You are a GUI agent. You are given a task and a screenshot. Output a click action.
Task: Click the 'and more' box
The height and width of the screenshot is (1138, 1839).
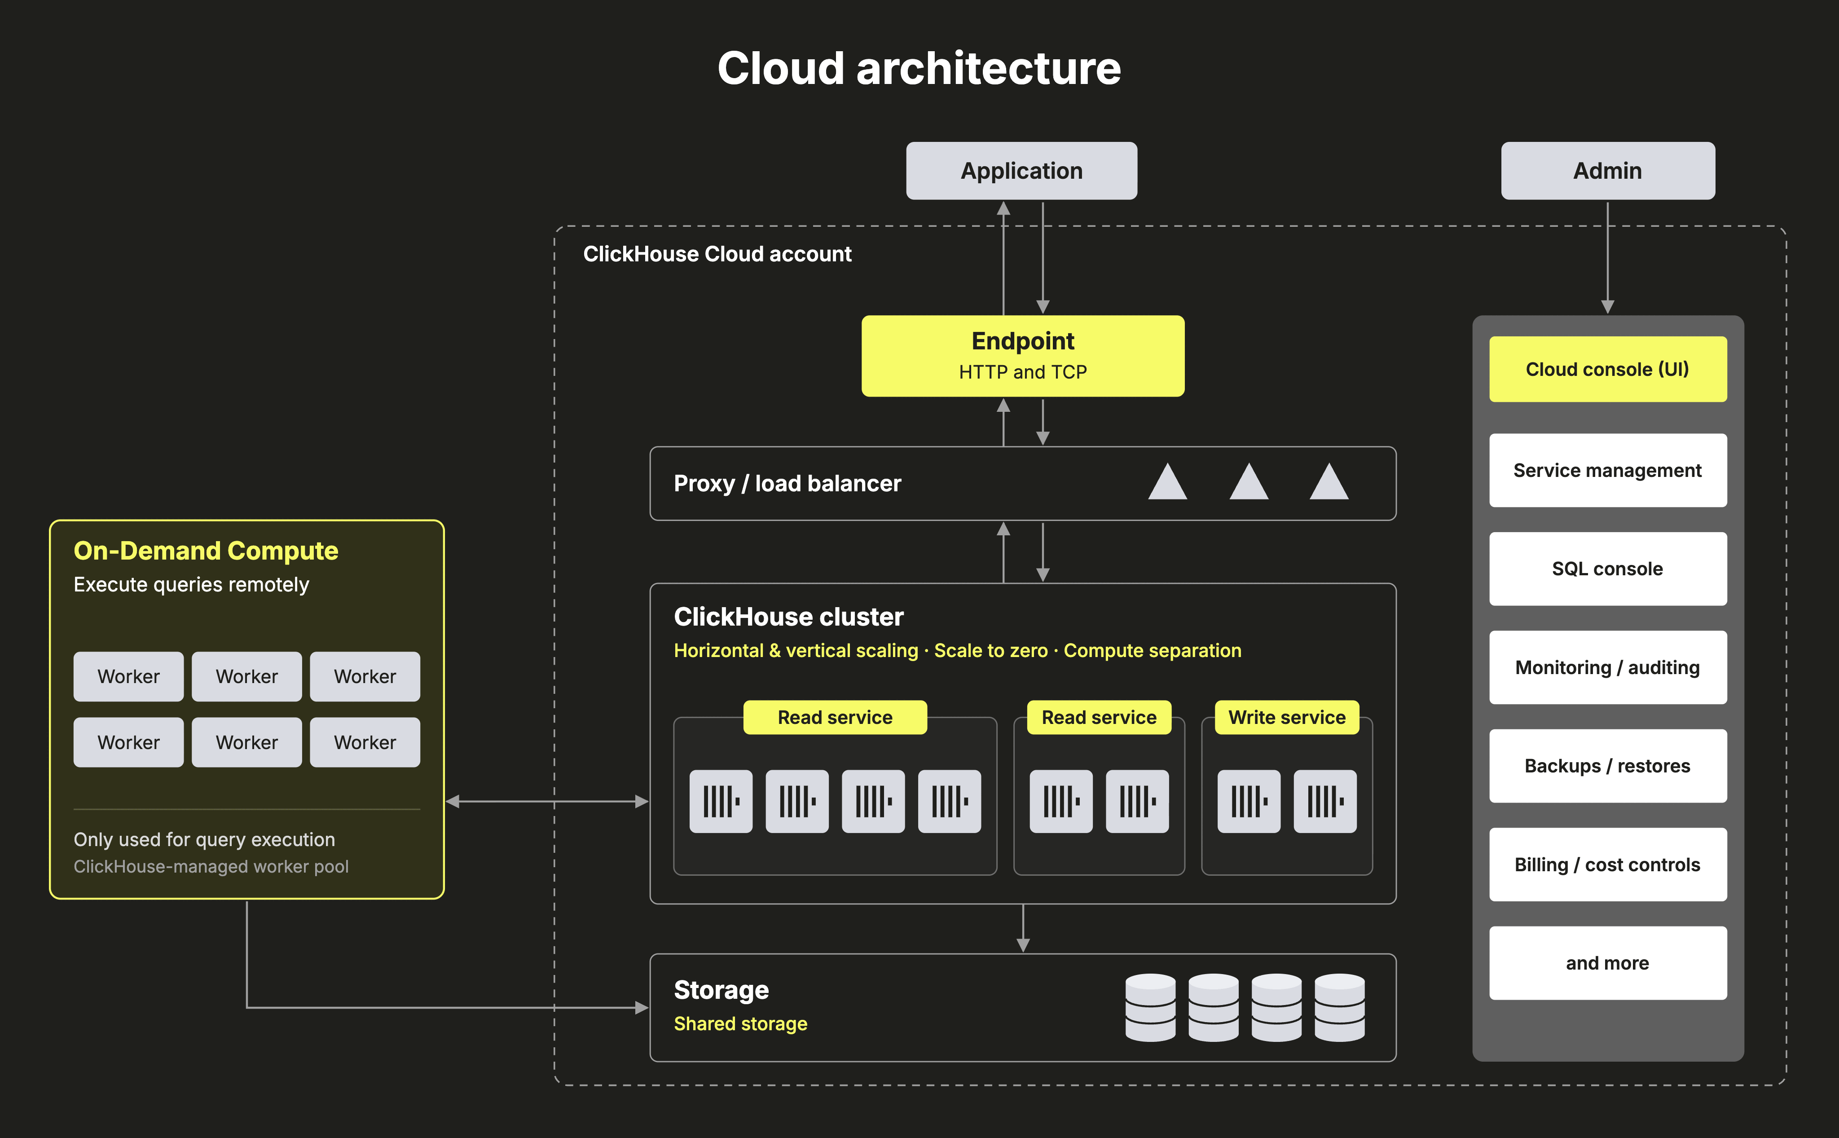[1608, 963]
